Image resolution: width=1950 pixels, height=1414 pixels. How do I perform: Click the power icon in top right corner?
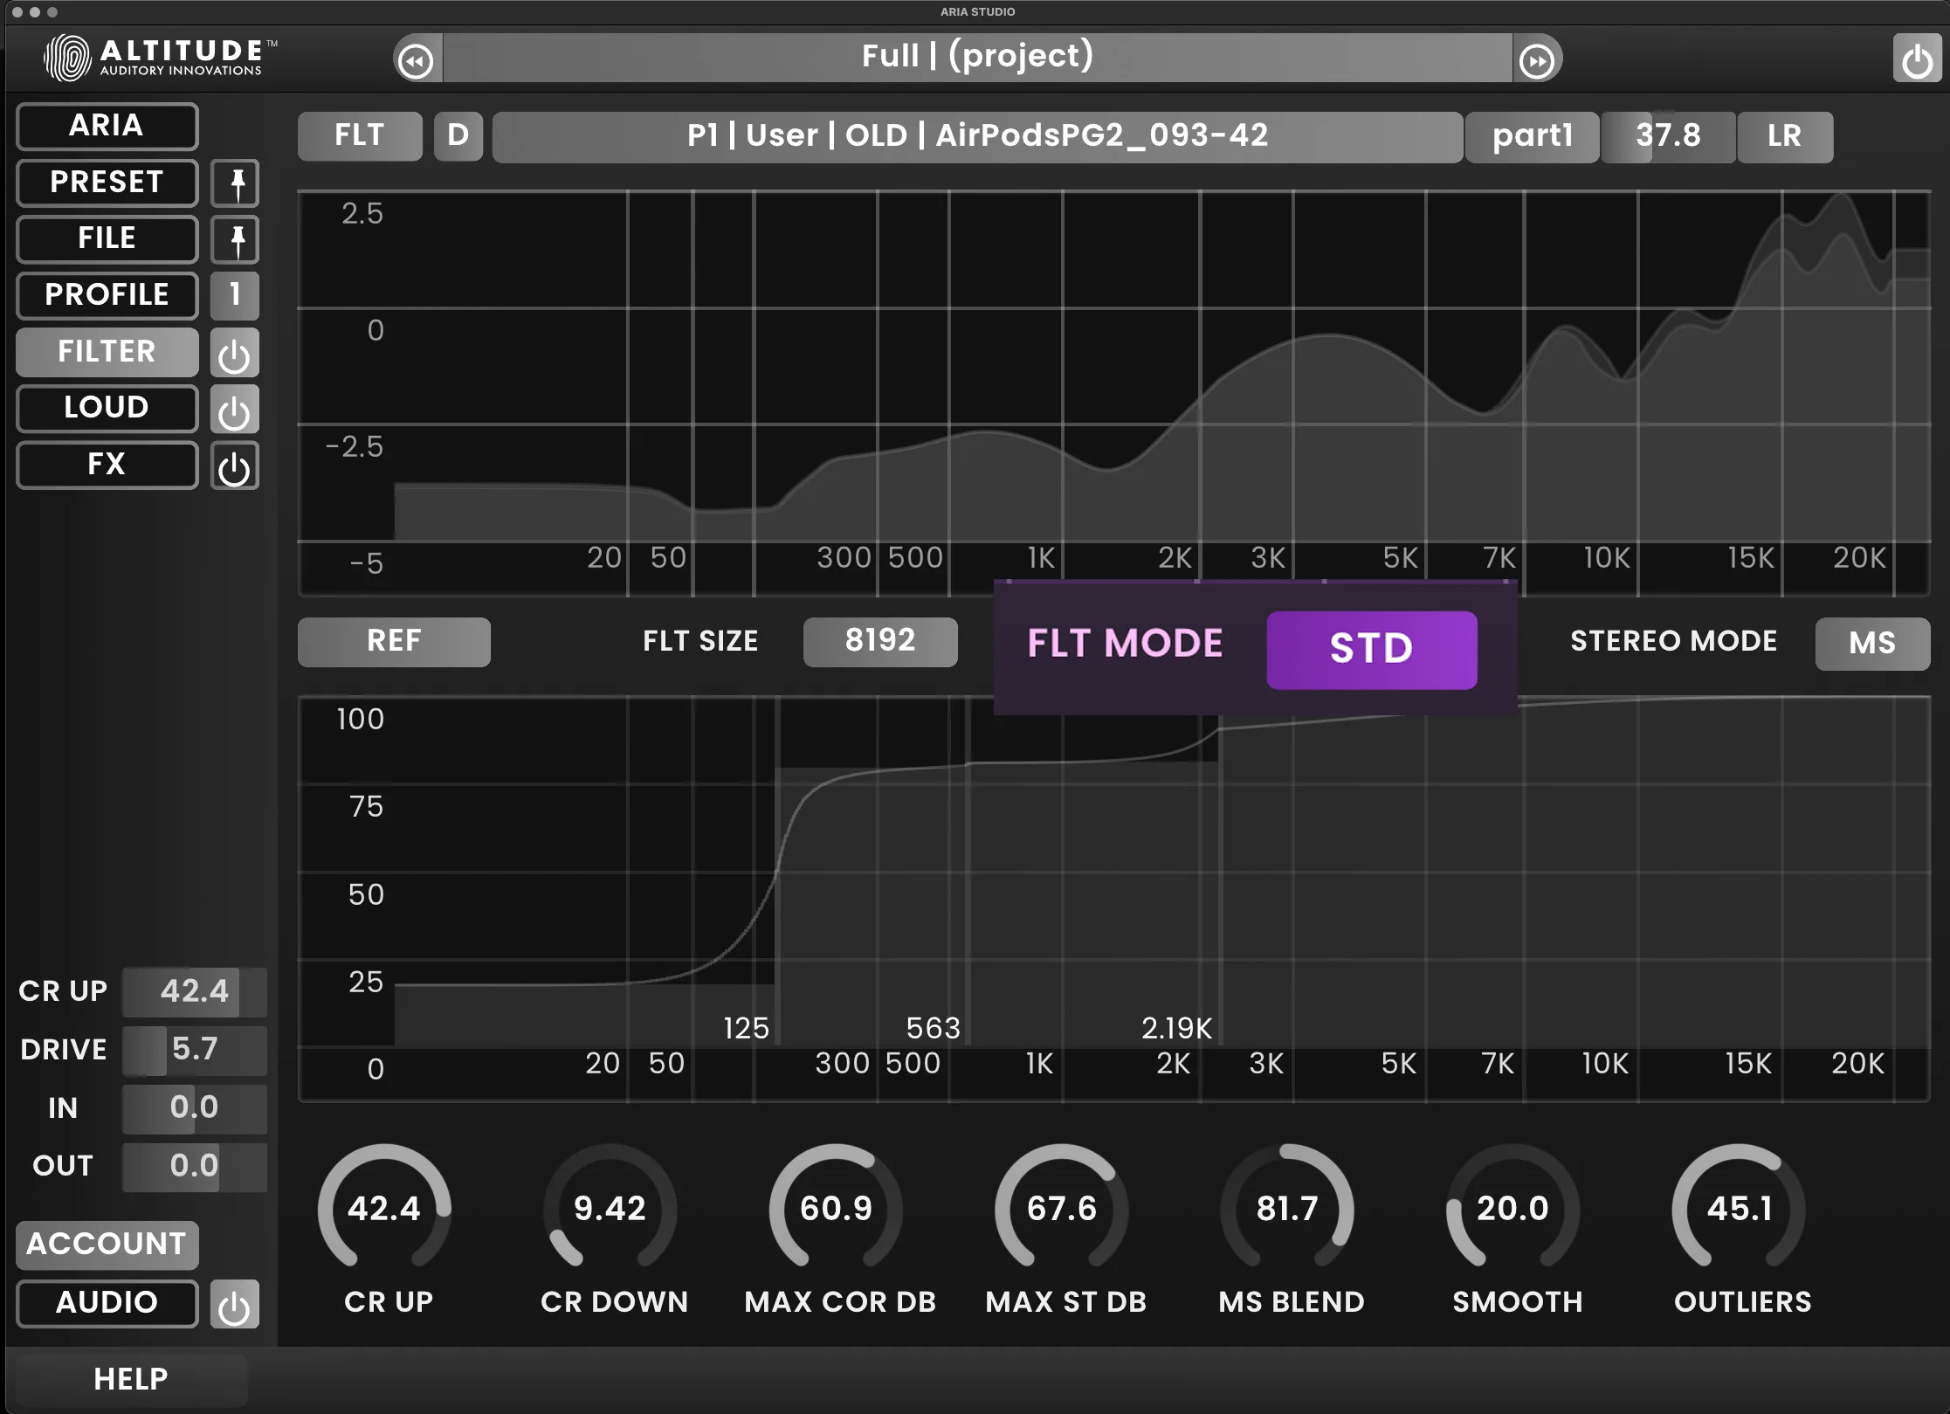click(1918, 58)
